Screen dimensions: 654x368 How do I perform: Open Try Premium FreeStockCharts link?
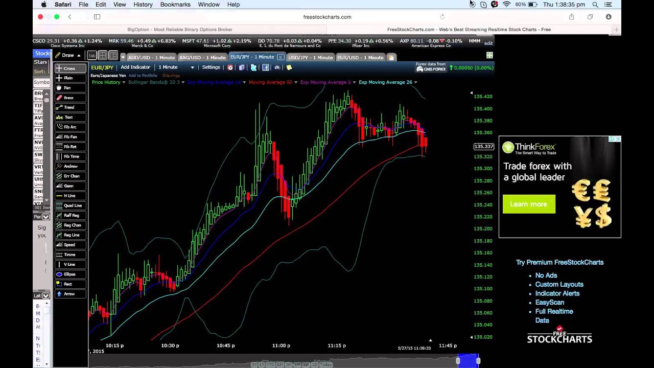pyautogui.click(x=559, y=262)
